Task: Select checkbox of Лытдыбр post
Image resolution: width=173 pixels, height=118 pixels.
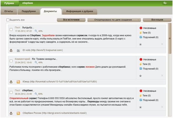Action: [11, 29]
